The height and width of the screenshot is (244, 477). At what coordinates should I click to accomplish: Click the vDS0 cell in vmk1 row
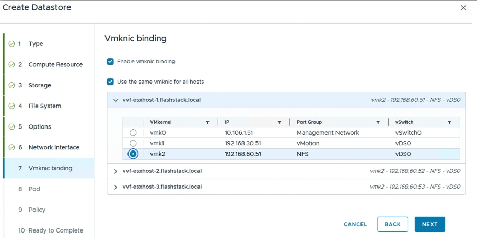point(403,143)
